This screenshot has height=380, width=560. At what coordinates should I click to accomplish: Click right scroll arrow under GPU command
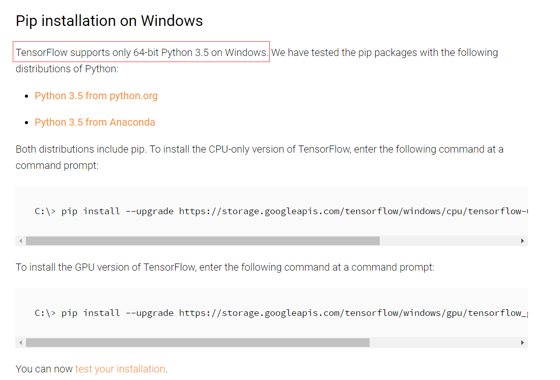522,342
